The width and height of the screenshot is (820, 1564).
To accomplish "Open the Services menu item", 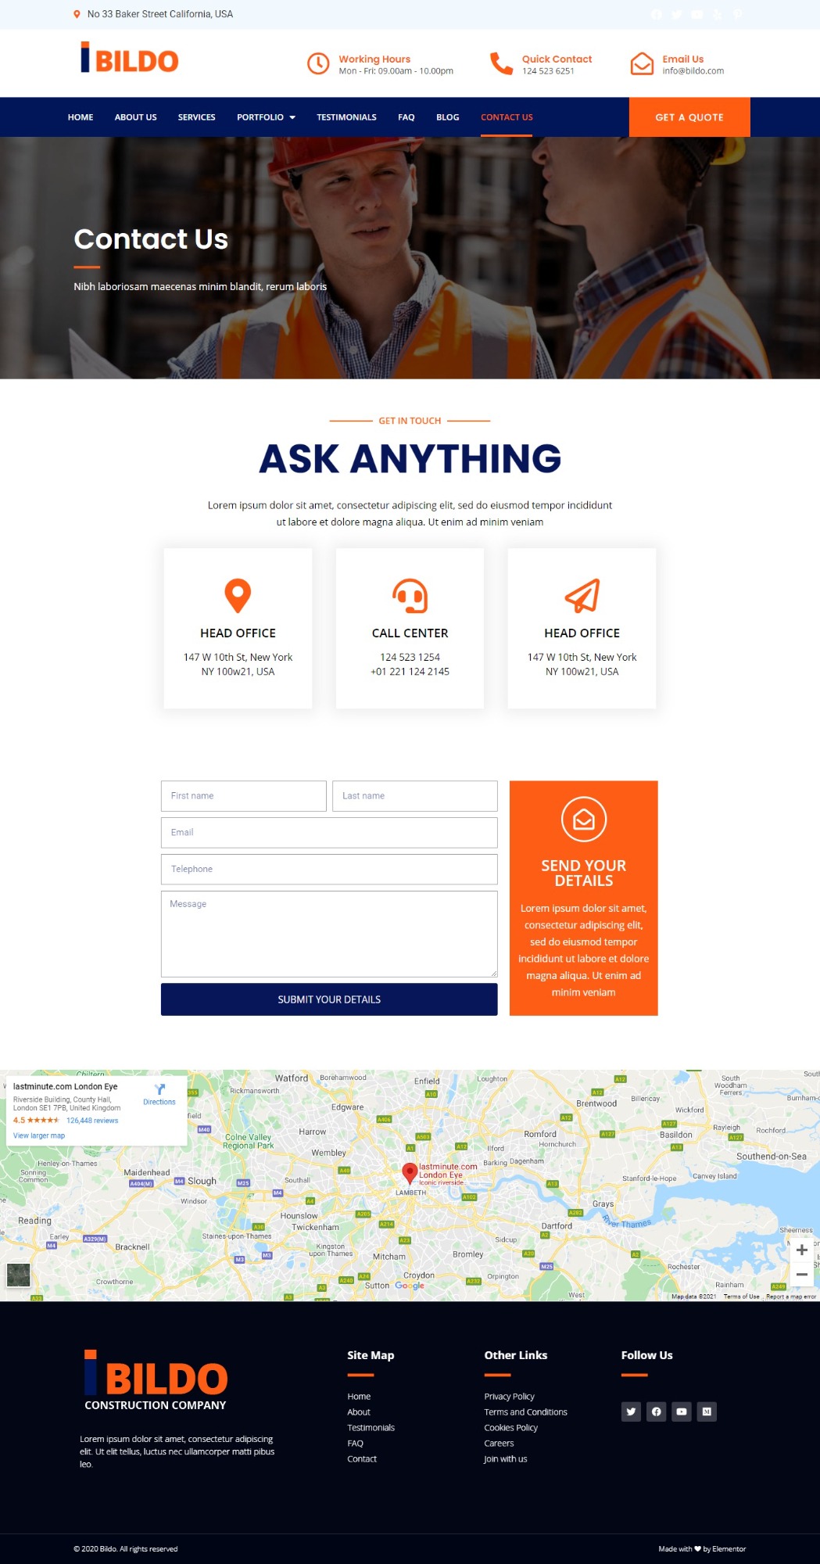I will (196, 117).
